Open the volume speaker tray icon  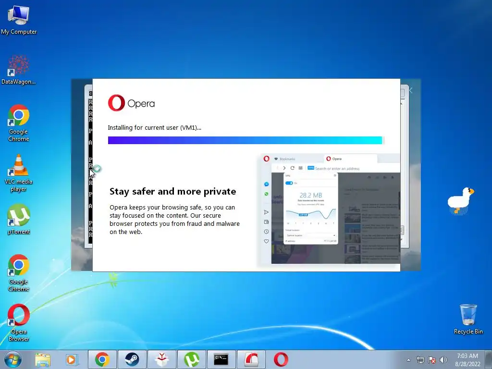443,360
